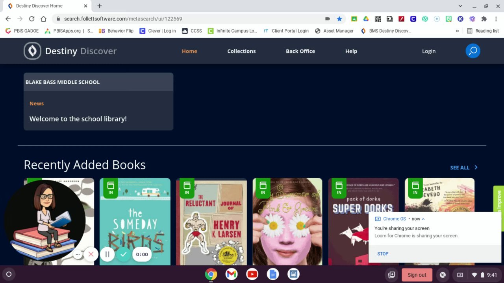Click the Login link
Viewport: 504px width, 283px height.
pyautogui.click(x=429, y=51)
